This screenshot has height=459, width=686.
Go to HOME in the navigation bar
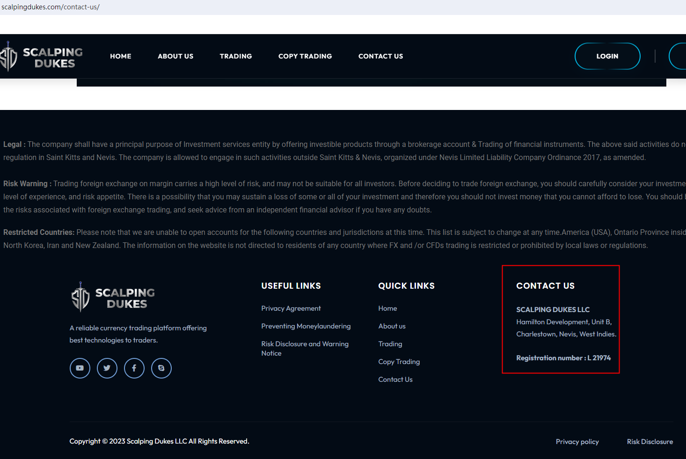tap(121, 56)
